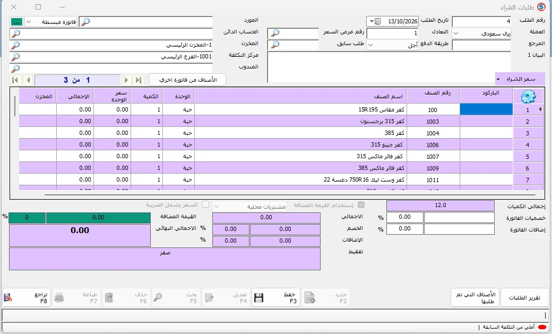Select item row 'كفر 315 برجستون'

click(x=299, y=121)
